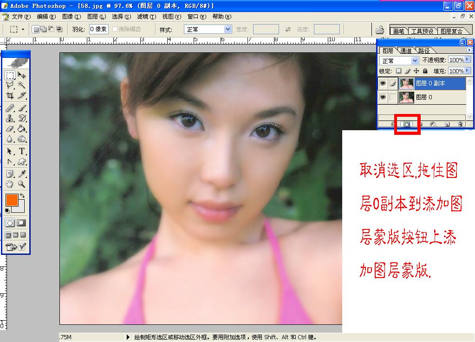Select the Healing Brush tool

pos(10,108)
